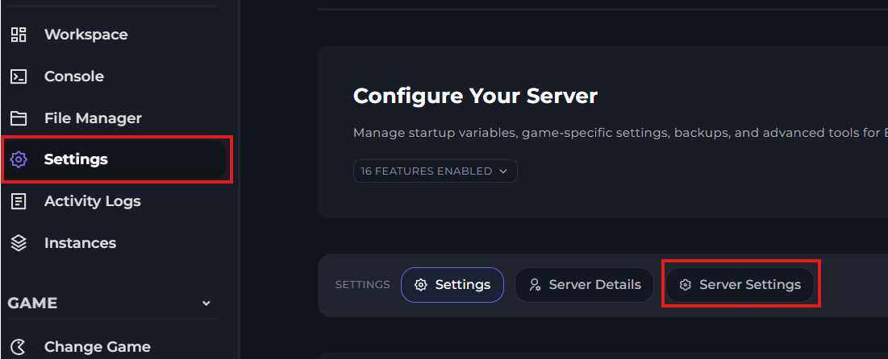Open Activity Logs text link
The image size is (888, 359).
pos(92,201)
